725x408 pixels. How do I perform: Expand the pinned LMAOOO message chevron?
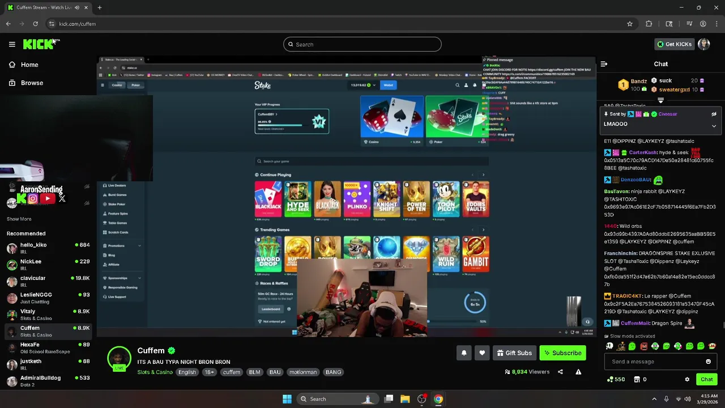714,126
